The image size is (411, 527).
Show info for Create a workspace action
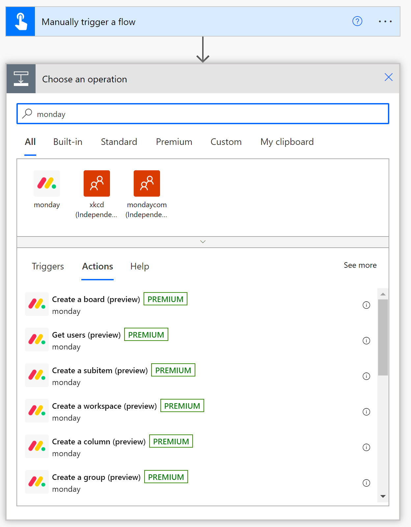(x=366, y=412)
